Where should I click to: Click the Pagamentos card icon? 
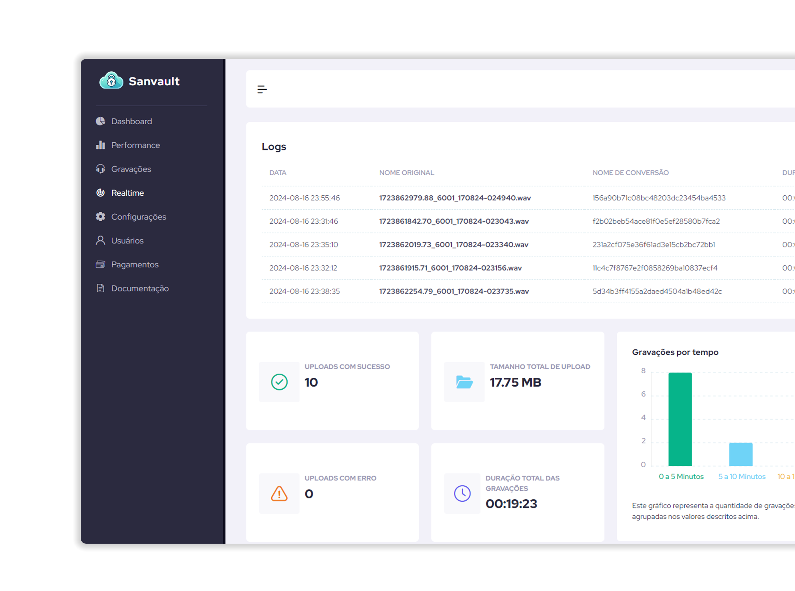tap(101, 264)
